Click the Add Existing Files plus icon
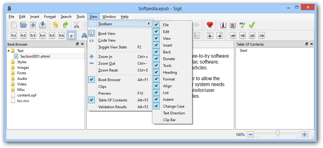Screen dimensions: 323x148 pos(33,25)
